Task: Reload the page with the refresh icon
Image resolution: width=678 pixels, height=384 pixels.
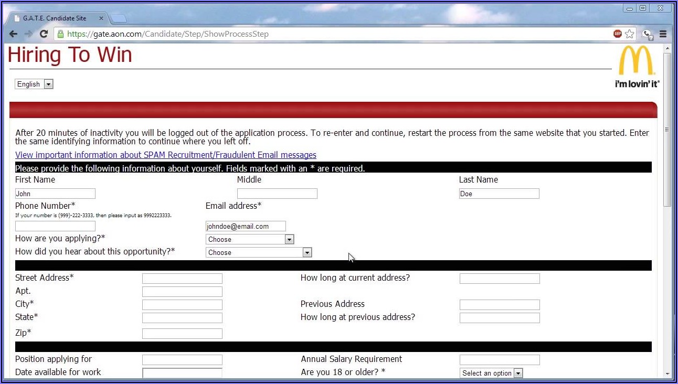Action: pyautogui.click(x=44, y=34)
